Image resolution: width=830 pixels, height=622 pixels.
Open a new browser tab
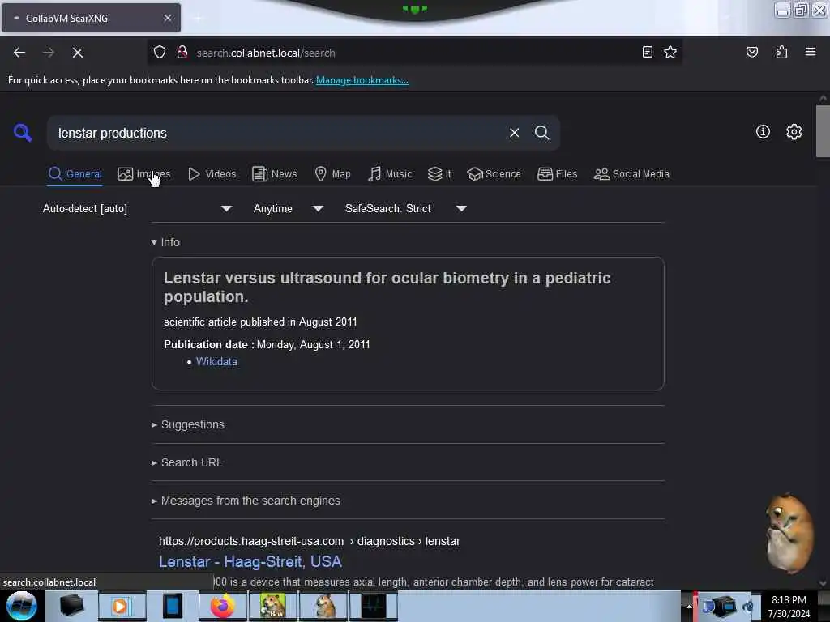198,18
